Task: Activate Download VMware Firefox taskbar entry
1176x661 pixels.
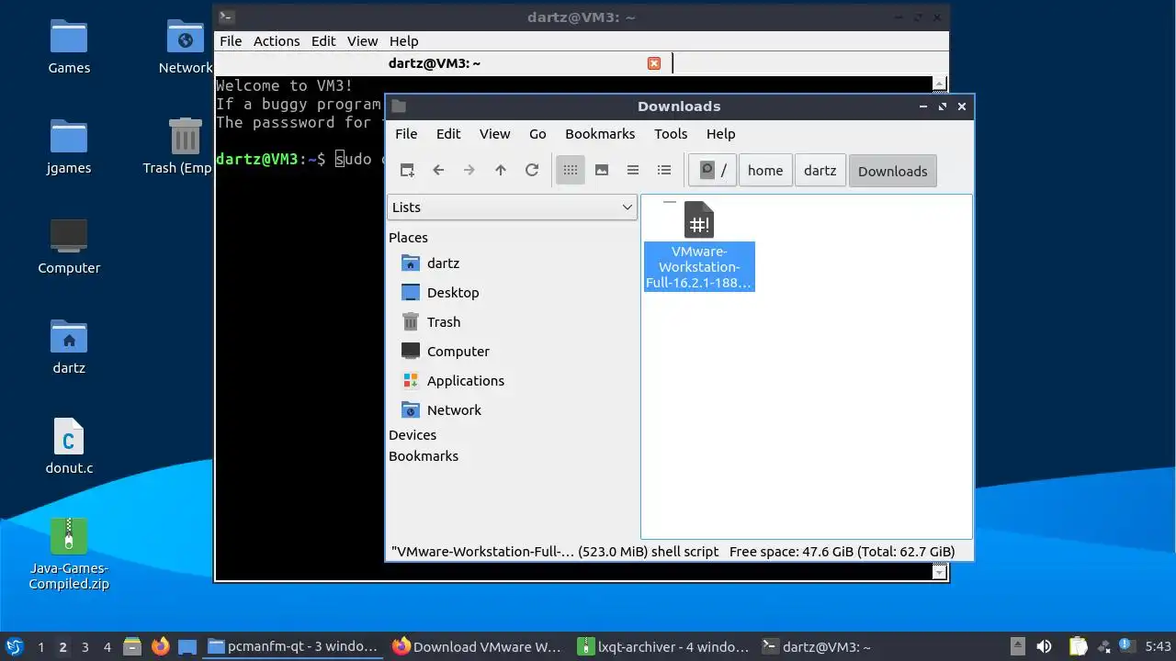Action: (478, 646)
